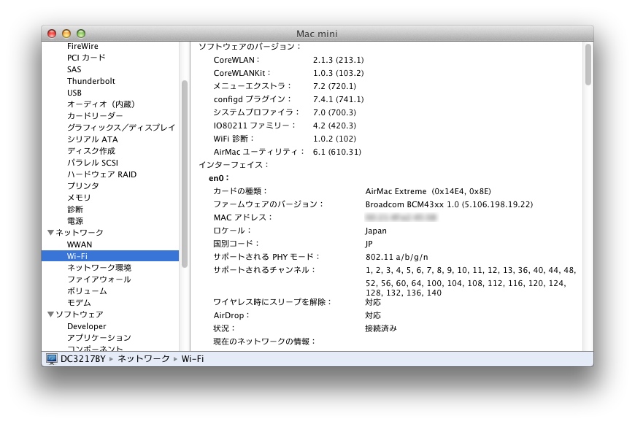635x424 pixels.
Task: Select USB in the sidebar list
Action: pyautogui.click(x=74, y=93)
